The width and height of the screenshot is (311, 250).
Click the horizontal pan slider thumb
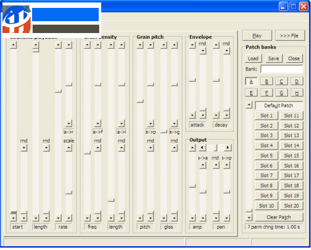coord(215,147)
